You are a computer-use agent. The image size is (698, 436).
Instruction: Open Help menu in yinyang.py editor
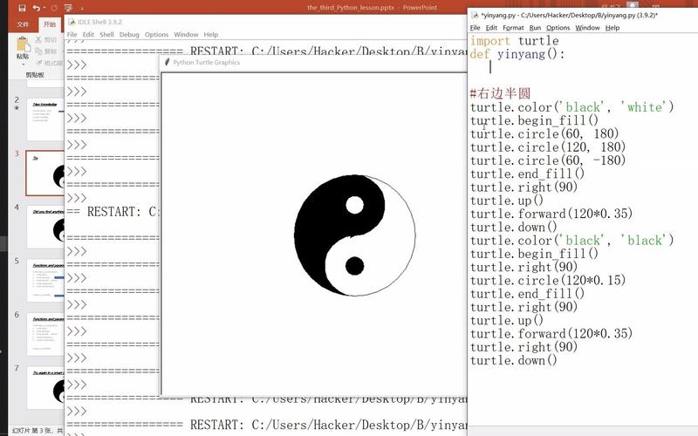(x=612, y=28)
